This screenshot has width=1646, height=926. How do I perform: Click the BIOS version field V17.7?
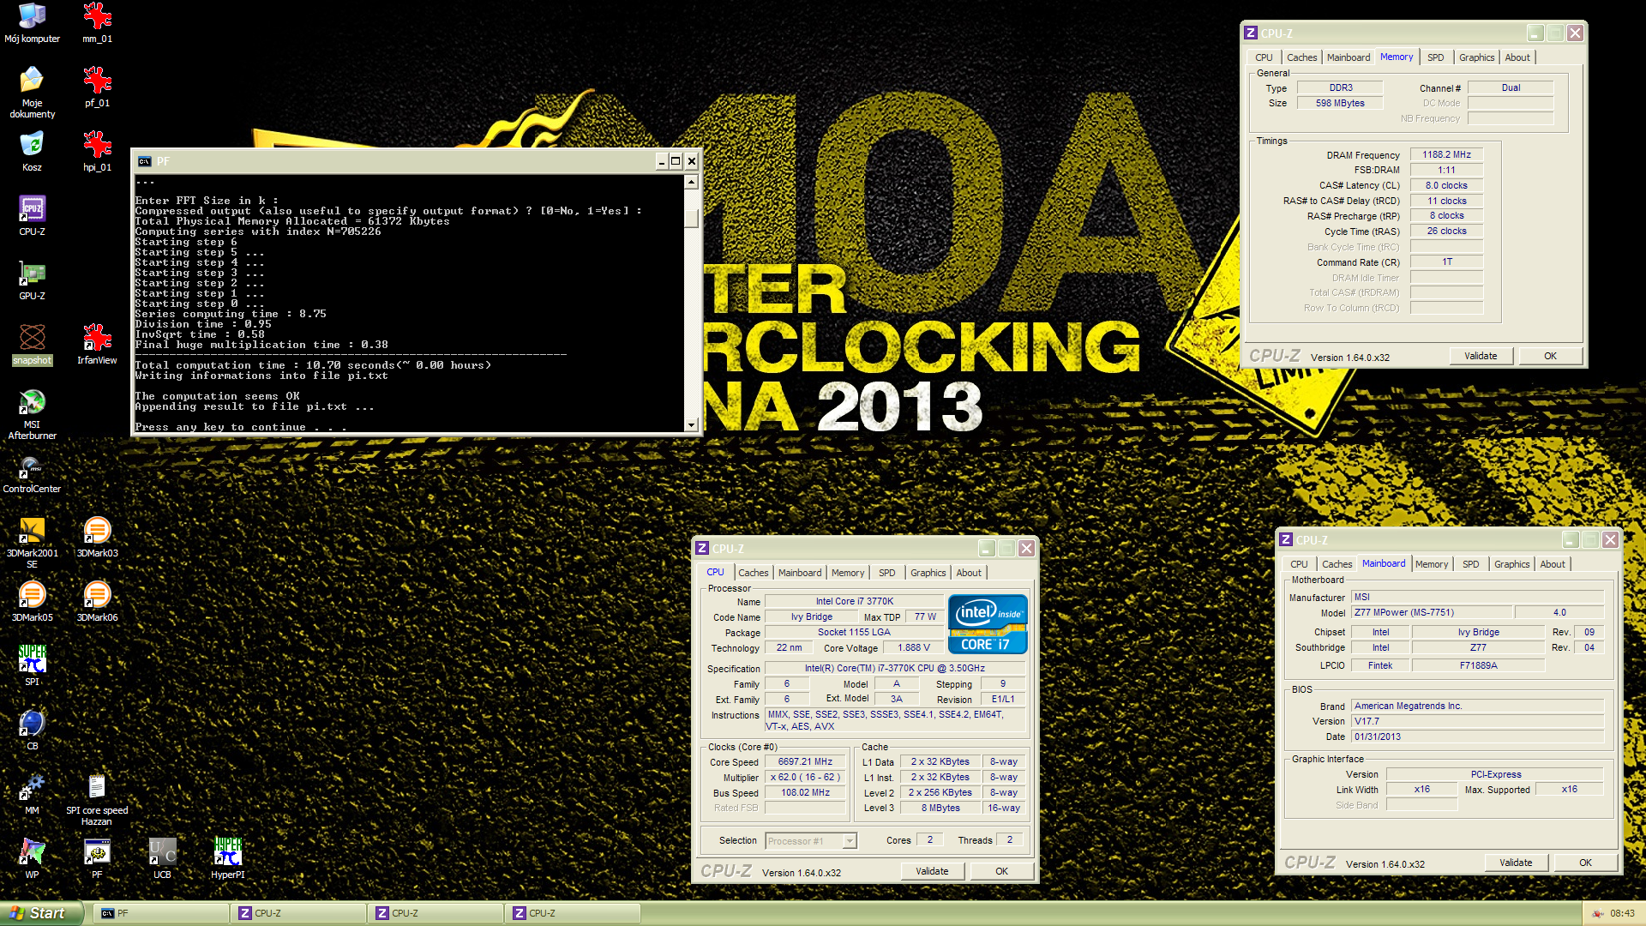tap(1477, 721)
